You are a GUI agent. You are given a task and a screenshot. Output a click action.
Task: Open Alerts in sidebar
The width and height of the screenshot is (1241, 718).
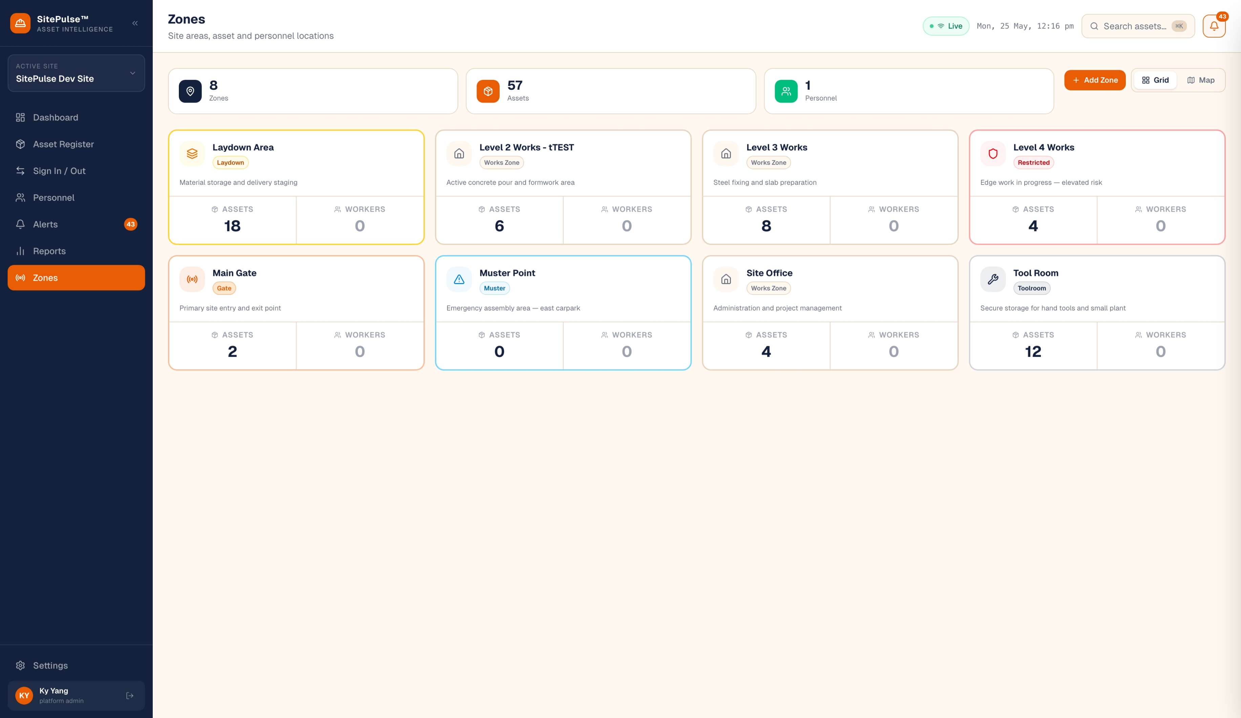pyautogui.click(x=76, y=224)
